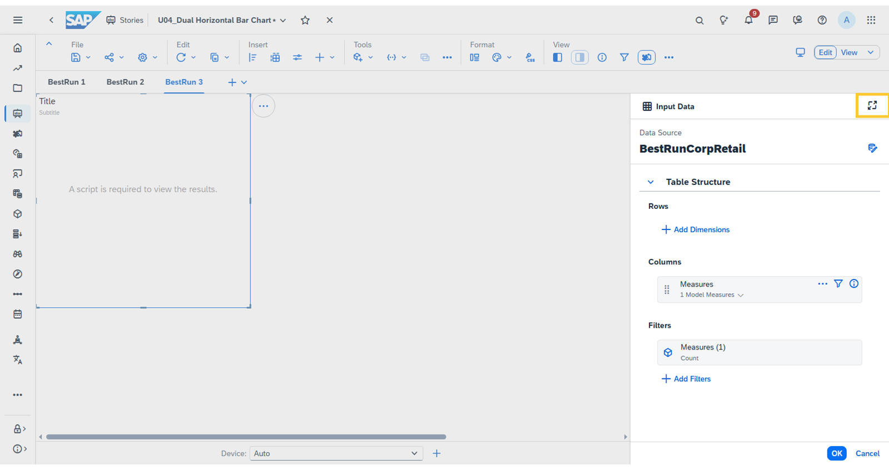Image resolution: width=889 pixels, height=470 pixels.
Task: Mark the story as favorite with star
Action: coord(305,20)
